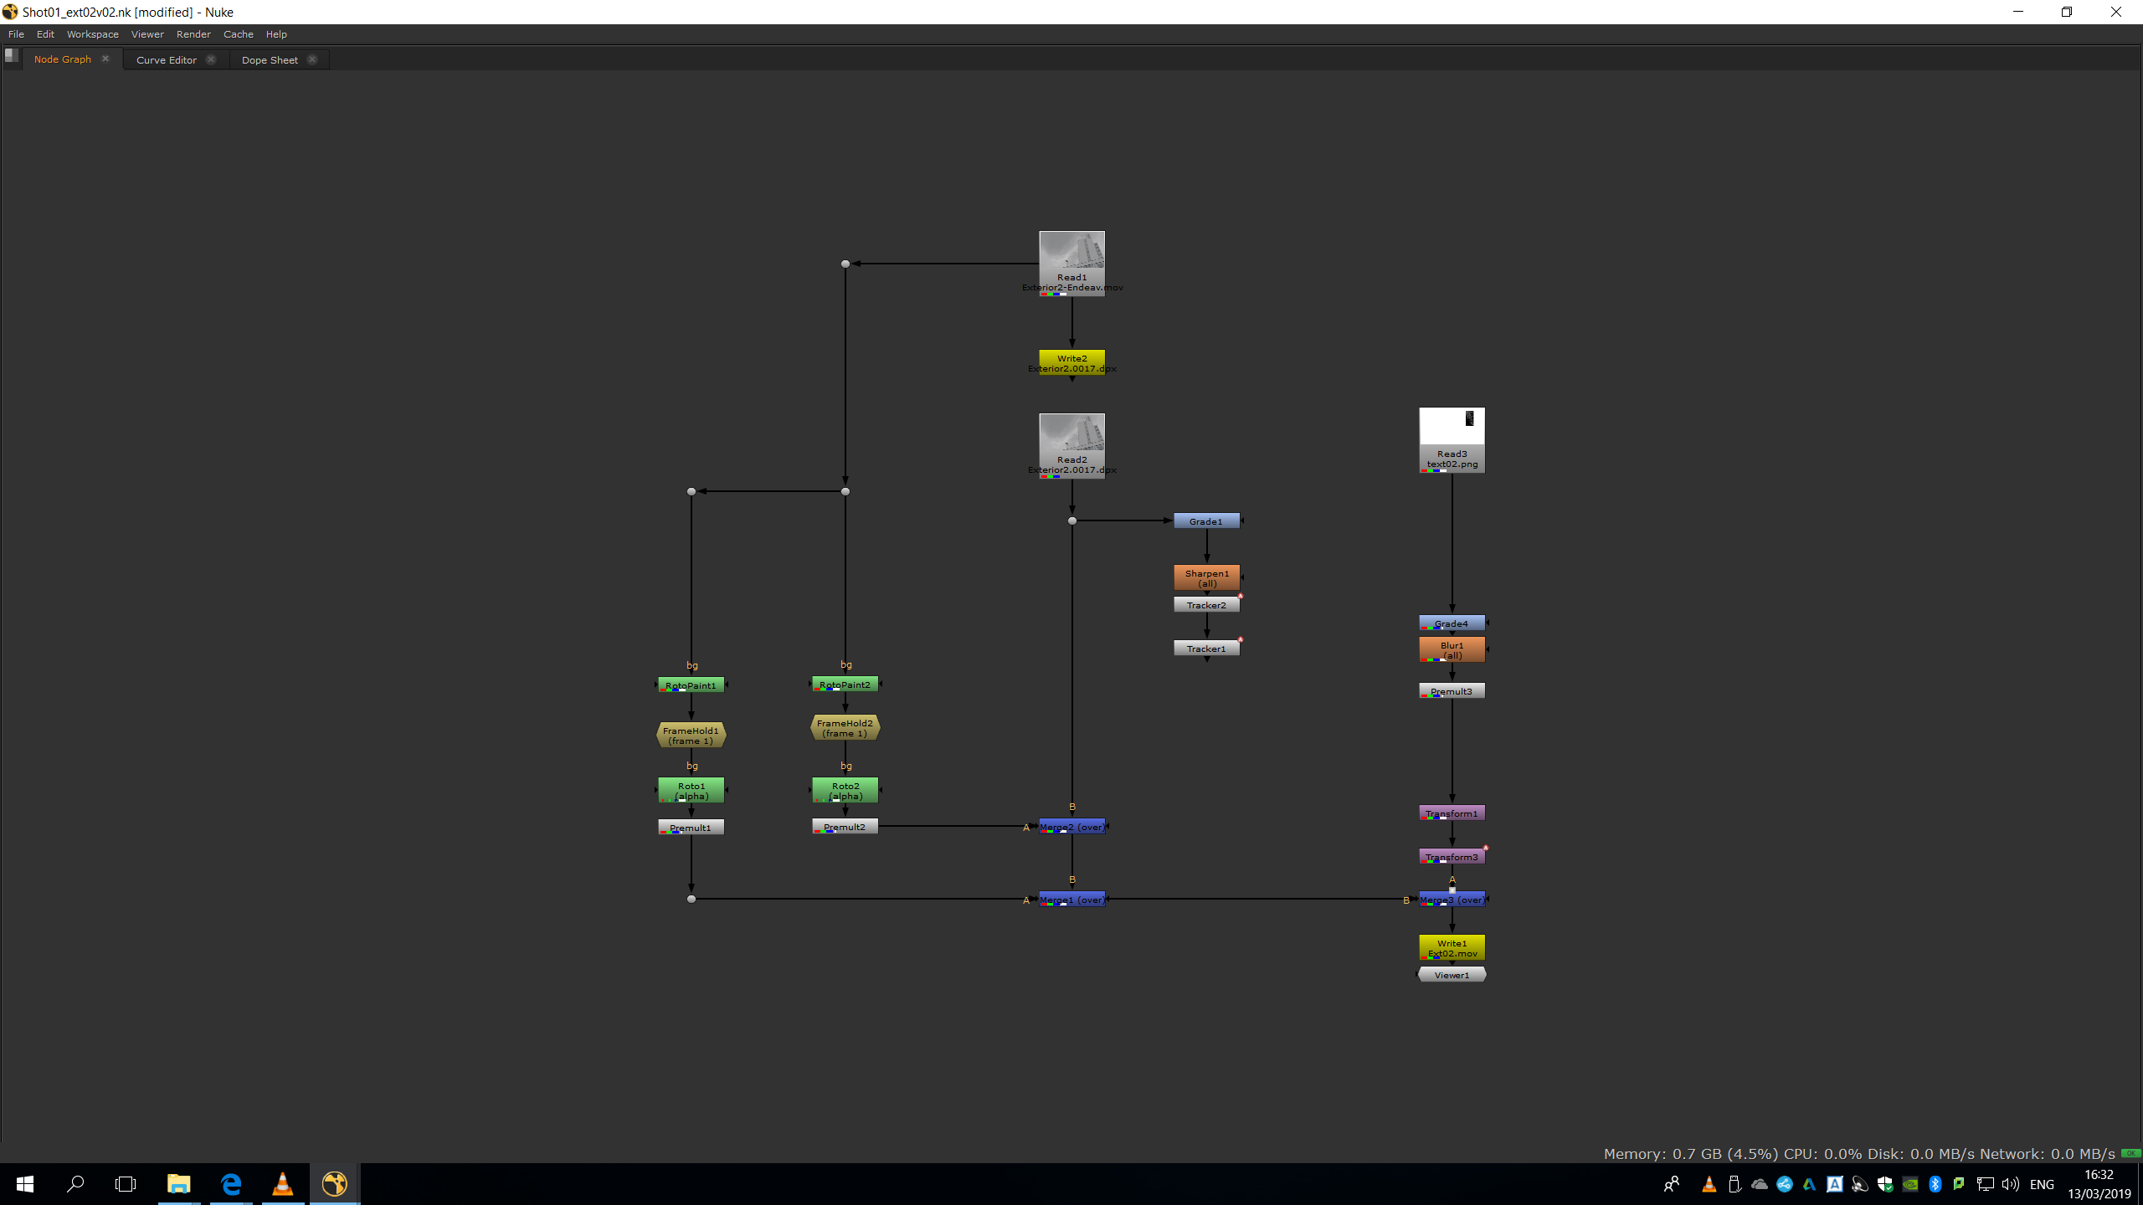Select the Grade1 node

coord(1205,521)
